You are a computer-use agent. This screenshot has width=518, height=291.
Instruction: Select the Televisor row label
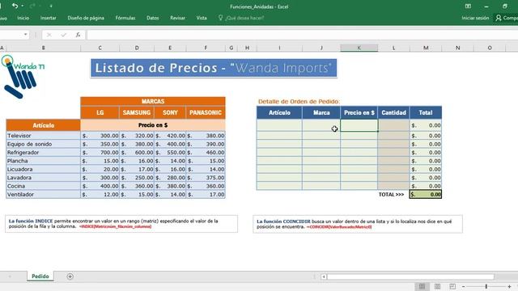[43, 136]
